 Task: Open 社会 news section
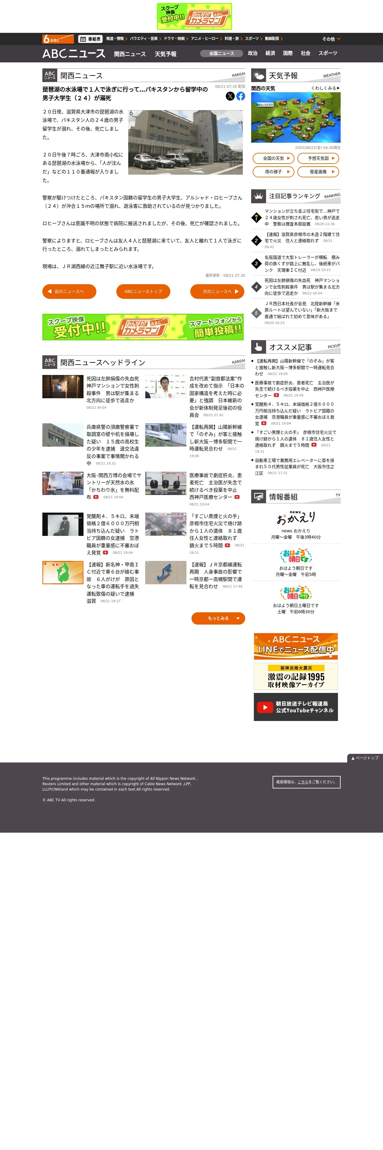click(x=305, y=53)
